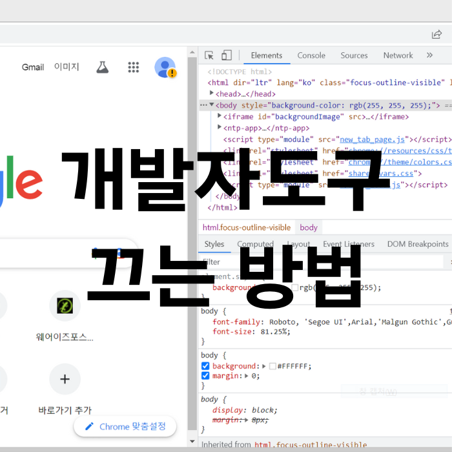Click the page scrollbar down arrow
Screen dimensions: 452x452
coord(192,441)
